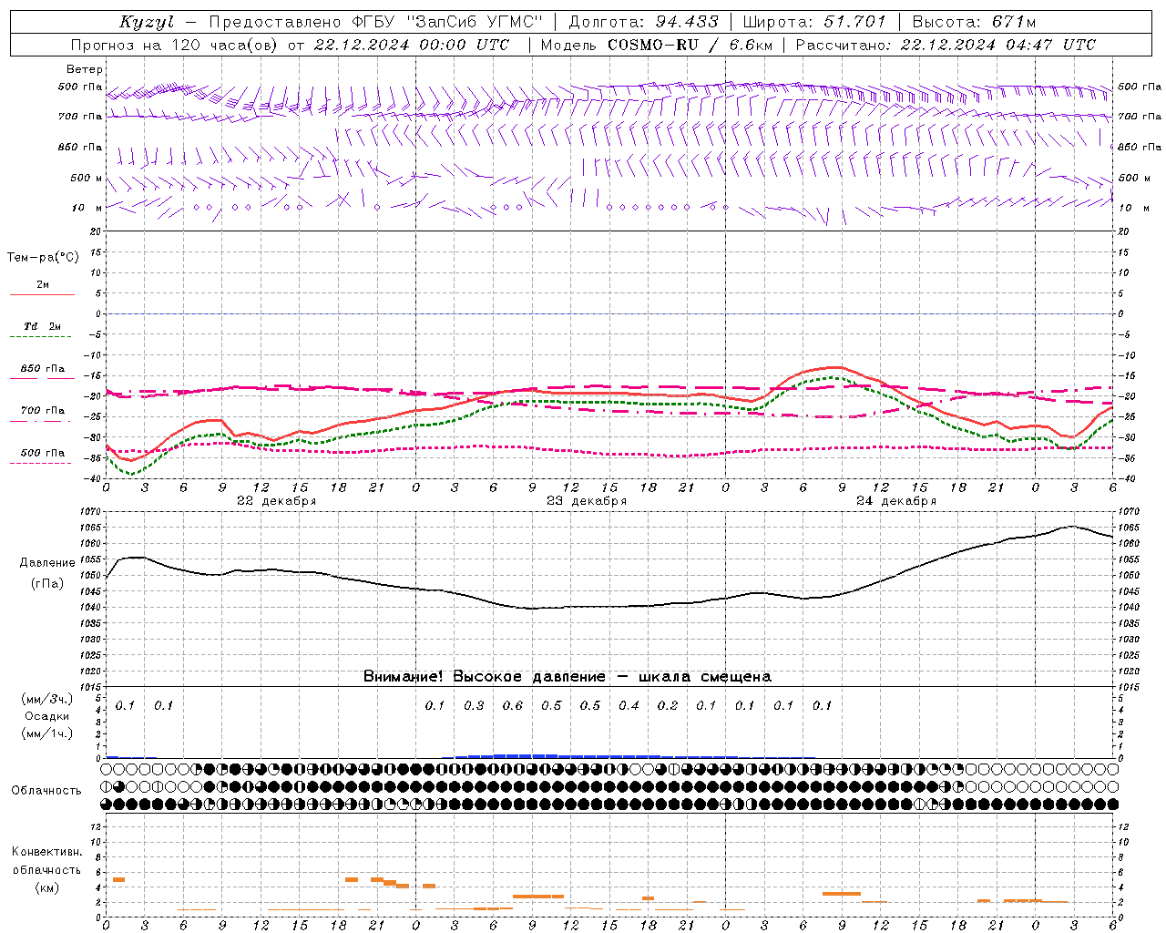Click the "(мм/1ч.)" precipitation unit label

47,733
